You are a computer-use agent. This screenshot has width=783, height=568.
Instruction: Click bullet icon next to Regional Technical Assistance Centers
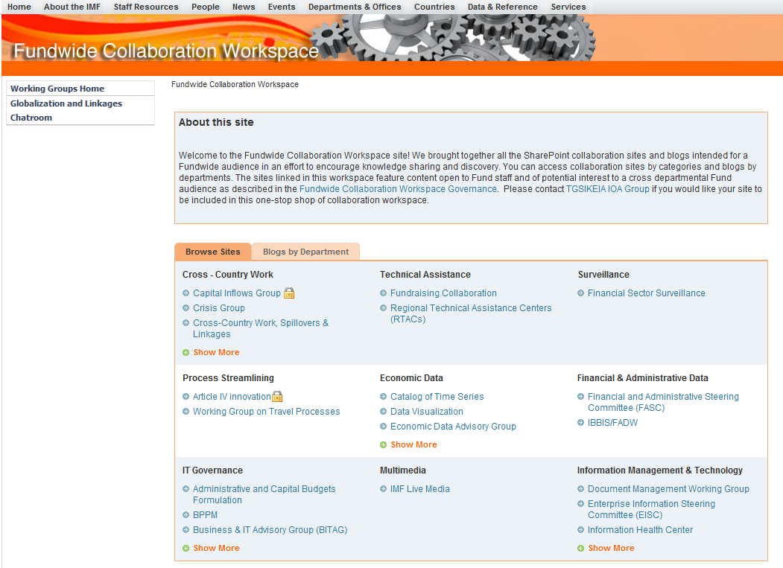(383, 308)
